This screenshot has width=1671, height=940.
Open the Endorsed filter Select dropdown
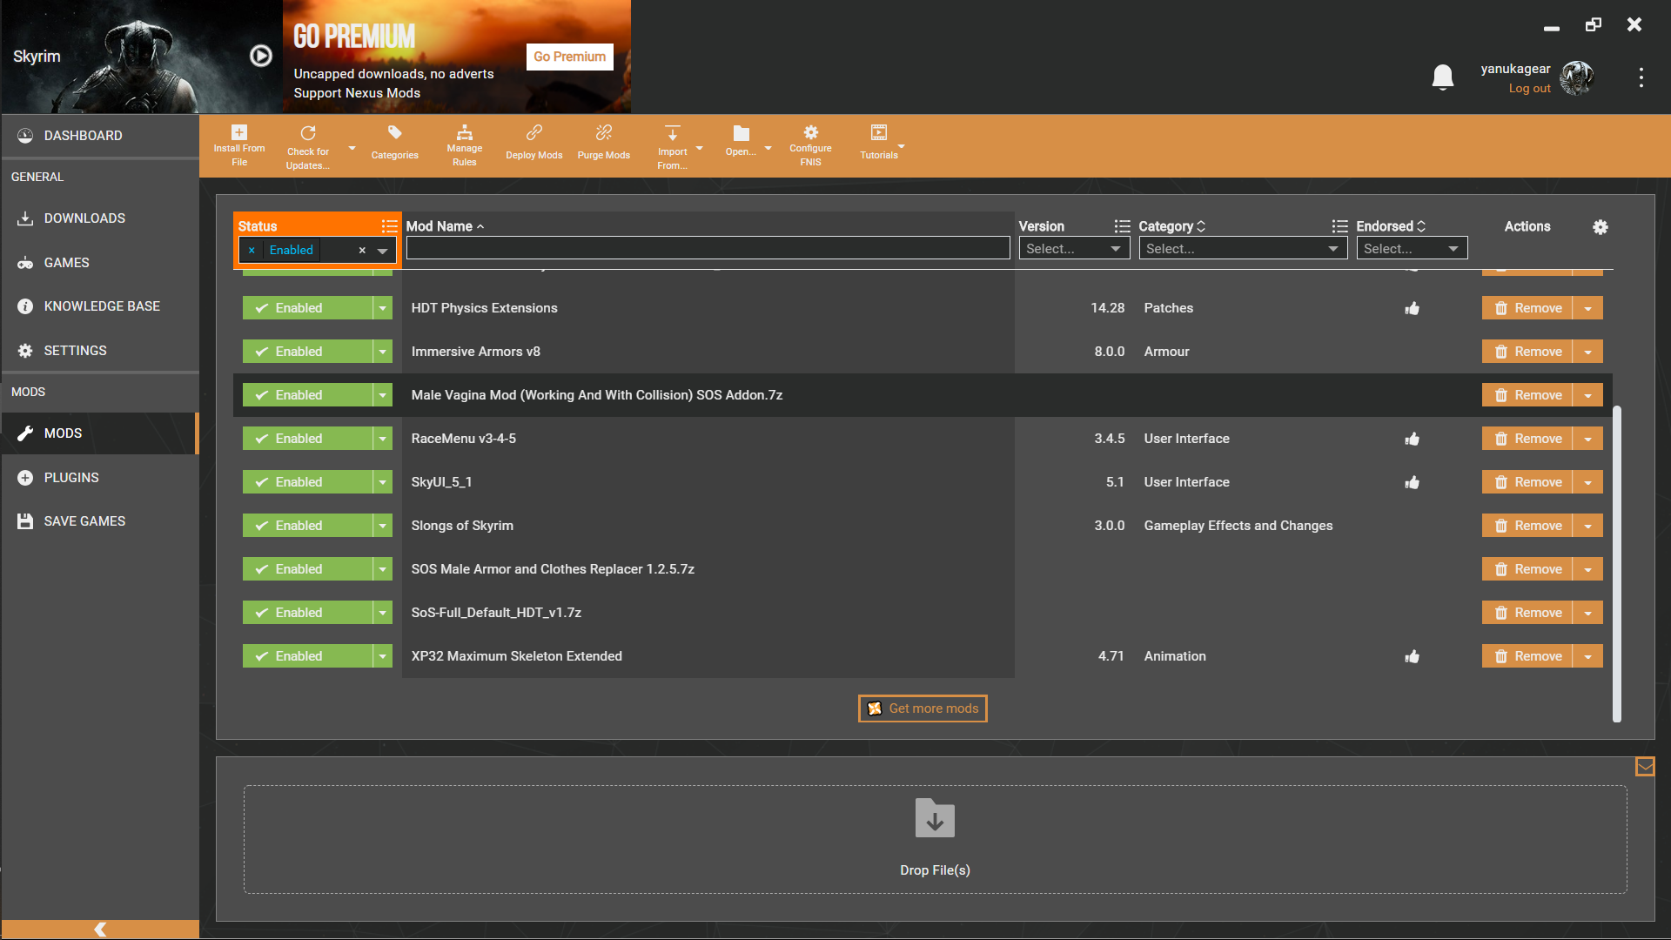(1412, 249)
